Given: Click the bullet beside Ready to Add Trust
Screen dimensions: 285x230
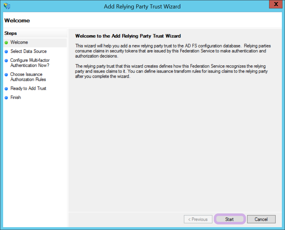Looking at the screenshot, I should 6,89.
